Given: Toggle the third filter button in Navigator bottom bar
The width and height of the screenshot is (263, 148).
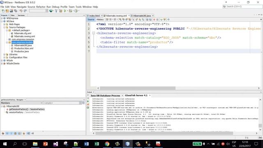Looking at the screenshot, I should tap(11, 133).
